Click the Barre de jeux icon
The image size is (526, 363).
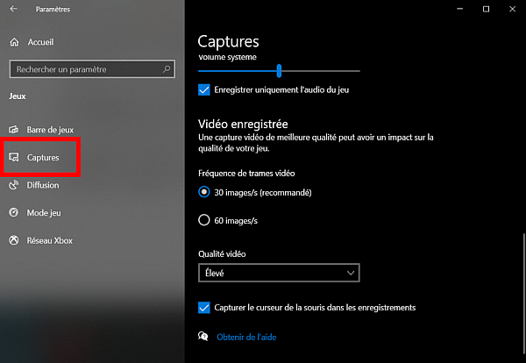[x=13, y=129]
